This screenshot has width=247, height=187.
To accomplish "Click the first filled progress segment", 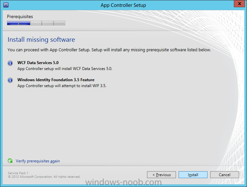I will (x=12, y=23).
